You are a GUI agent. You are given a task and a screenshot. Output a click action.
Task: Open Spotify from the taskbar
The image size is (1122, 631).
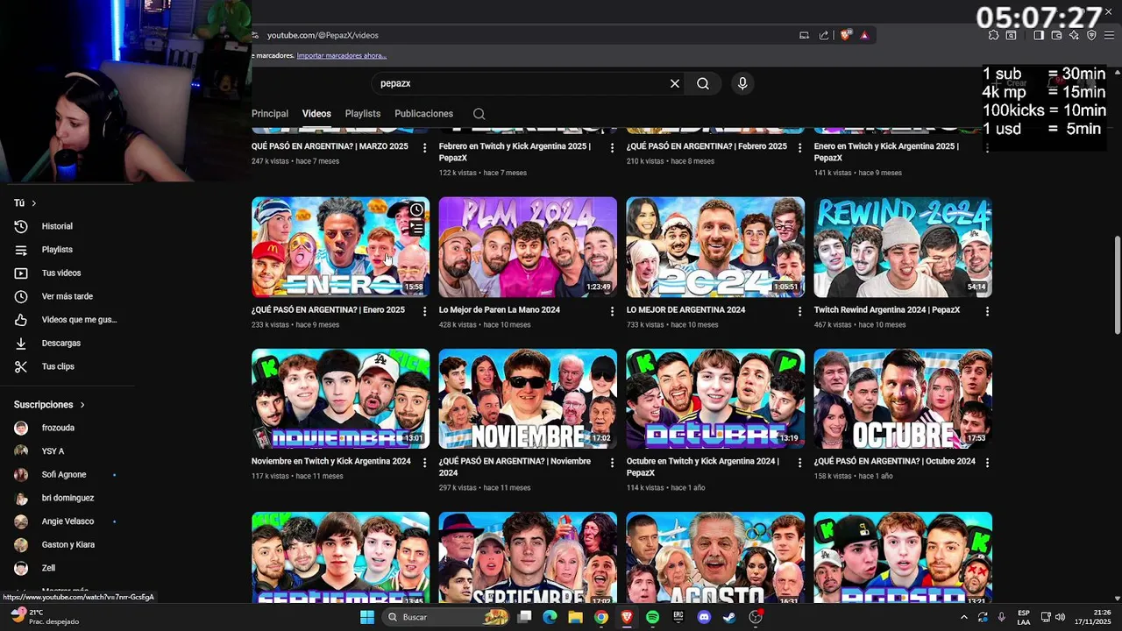(x=652, y=617)
